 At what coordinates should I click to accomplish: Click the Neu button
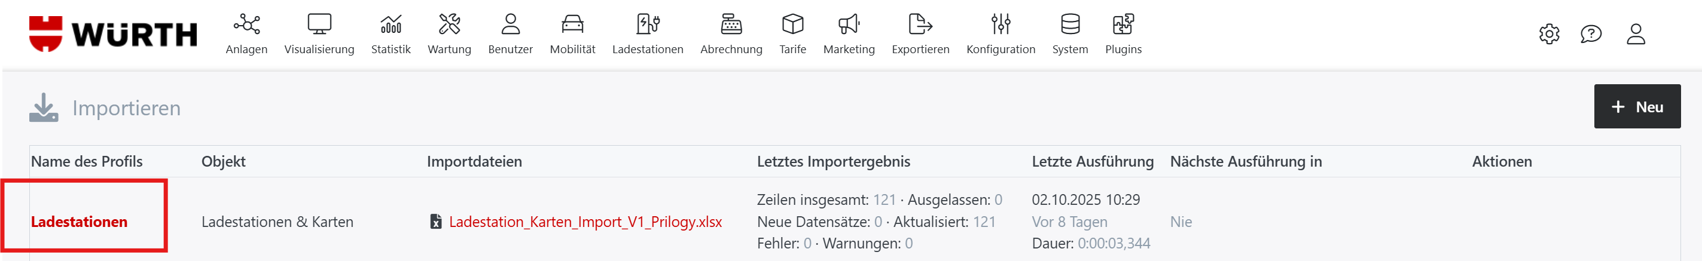coord(1637,107)
